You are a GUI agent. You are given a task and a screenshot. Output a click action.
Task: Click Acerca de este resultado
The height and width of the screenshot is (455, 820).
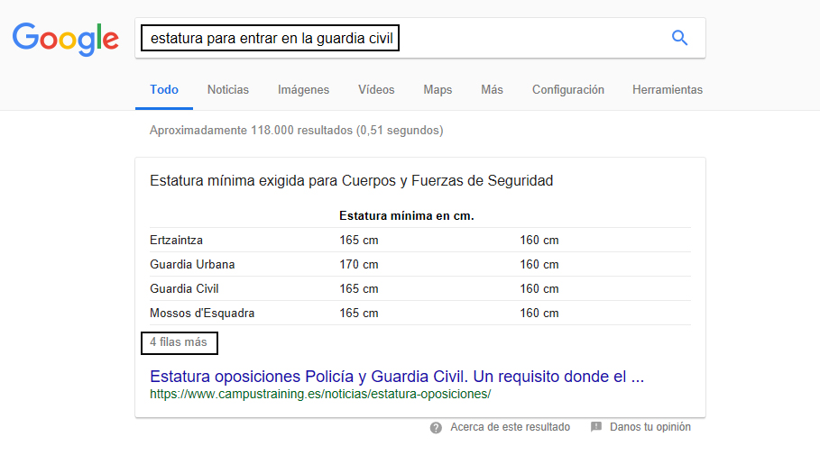pyautogui.click(x=510, y=427)
